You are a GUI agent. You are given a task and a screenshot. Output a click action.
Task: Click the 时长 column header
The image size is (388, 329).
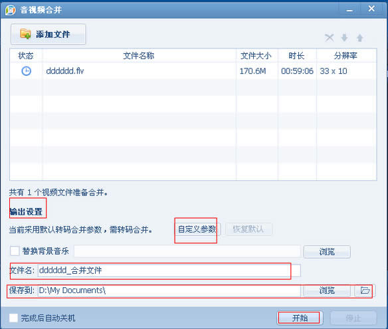click(x=297, y=55)
